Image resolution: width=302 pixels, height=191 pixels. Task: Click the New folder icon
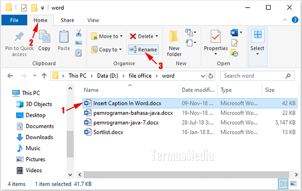click(174, 37)
